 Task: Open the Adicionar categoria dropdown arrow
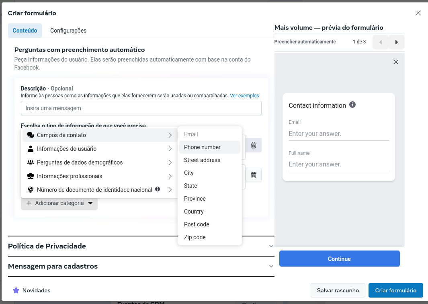point(90,203)
